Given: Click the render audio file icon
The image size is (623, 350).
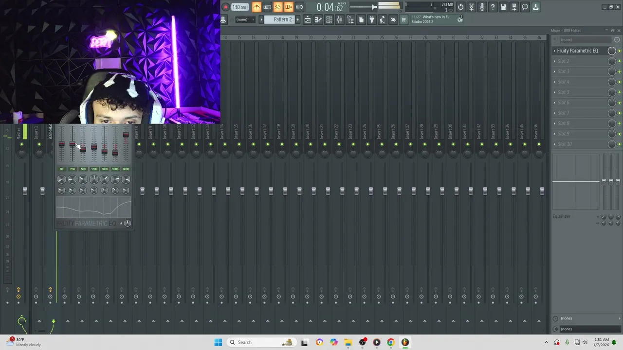Looking at the screenshot, I should pyautogui.click(x=514, y=7).
